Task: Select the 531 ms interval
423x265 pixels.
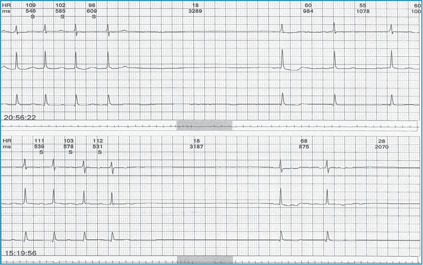Action: 98,147
